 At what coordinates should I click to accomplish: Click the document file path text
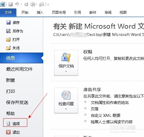pos(99,35)
